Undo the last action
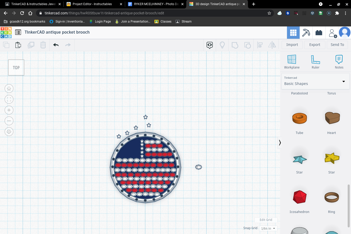351x234 pixels. pos(56,45)
